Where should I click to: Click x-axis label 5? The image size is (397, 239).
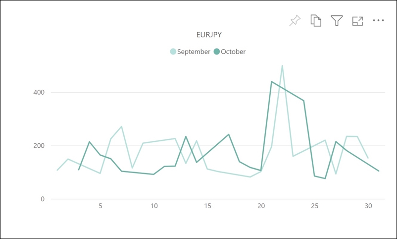[100, 206]
